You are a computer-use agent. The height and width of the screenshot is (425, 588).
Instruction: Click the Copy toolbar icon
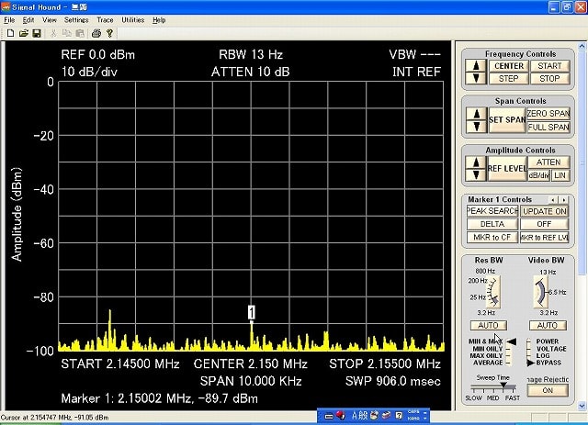tap(66, 33)
